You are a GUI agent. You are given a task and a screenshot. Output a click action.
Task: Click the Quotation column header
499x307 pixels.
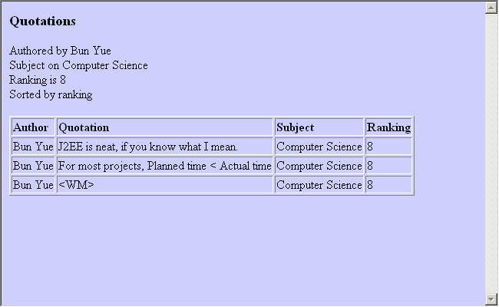[x=84, y=127]
